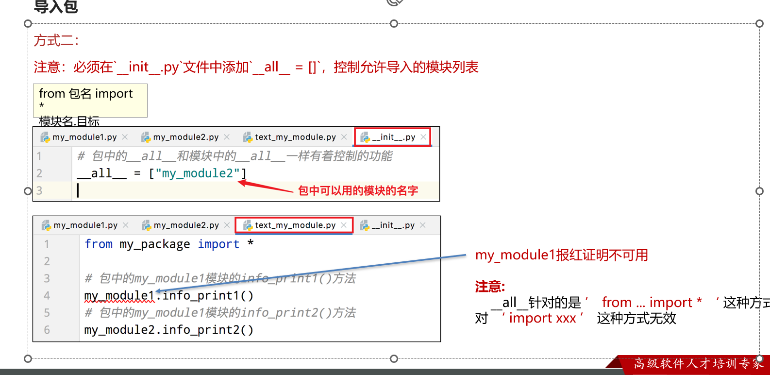Close the highlighted __init__.py tab in upper code screenshot
Viewport: 770px width, 375px height.
click(423, 137)
